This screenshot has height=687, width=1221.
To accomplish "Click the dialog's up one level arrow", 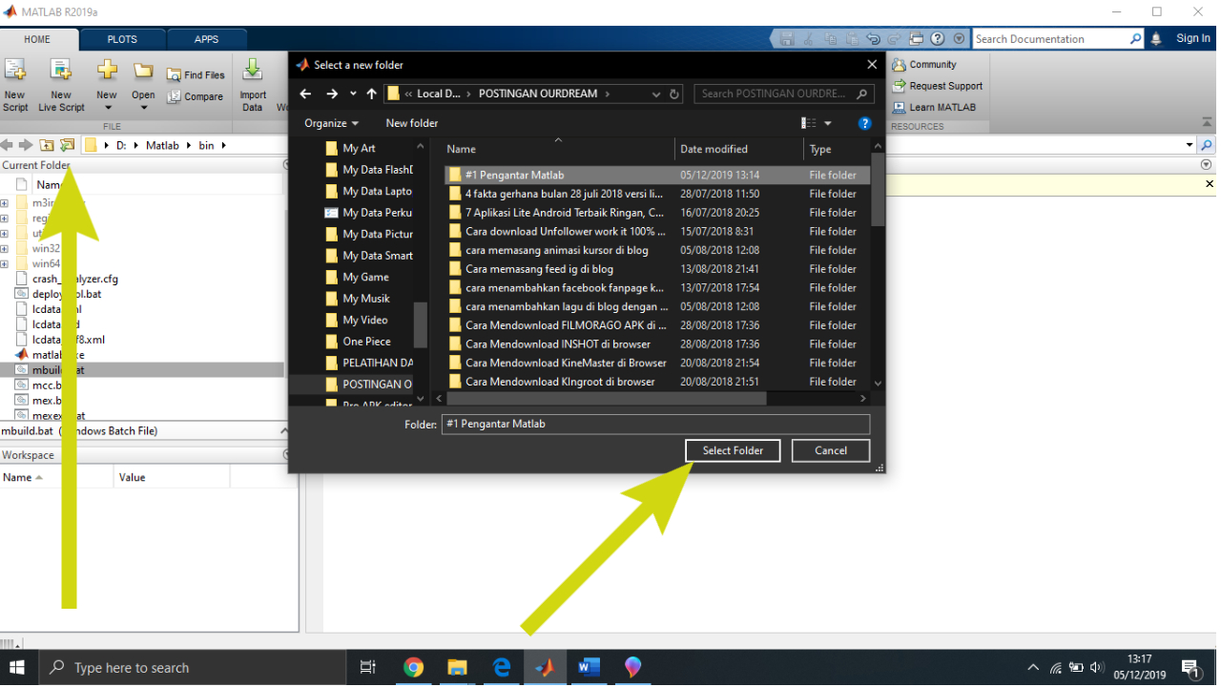I will tap(372, 94).
